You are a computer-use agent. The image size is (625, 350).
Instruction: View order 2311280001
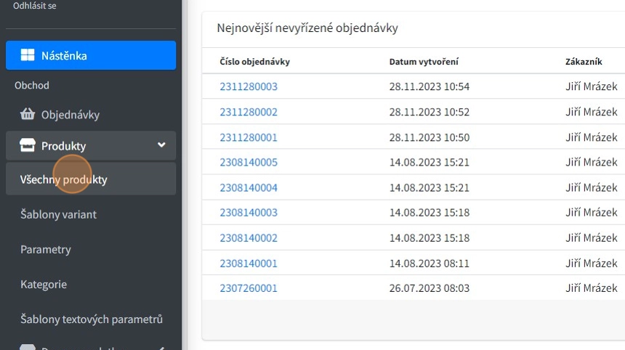tap(249, 137)
